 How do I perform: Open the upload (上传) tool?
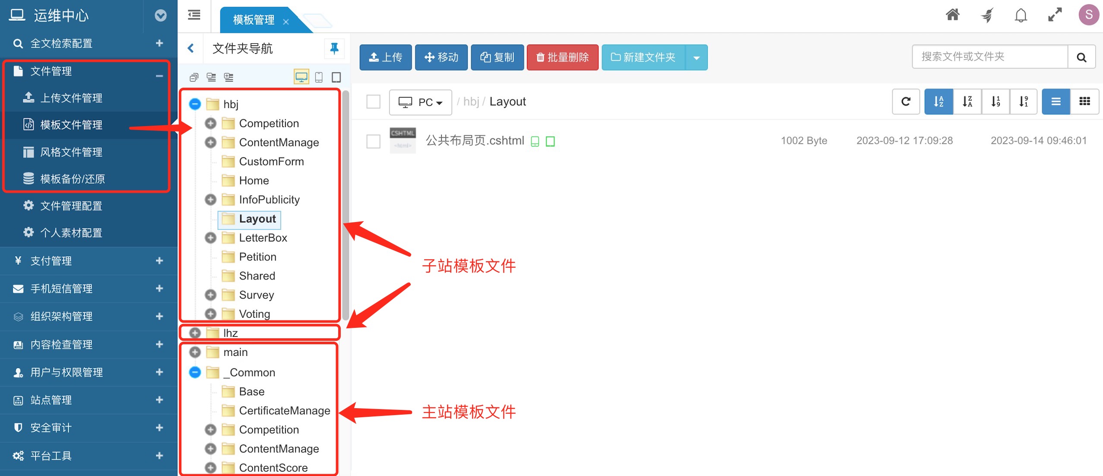(385, 57)
